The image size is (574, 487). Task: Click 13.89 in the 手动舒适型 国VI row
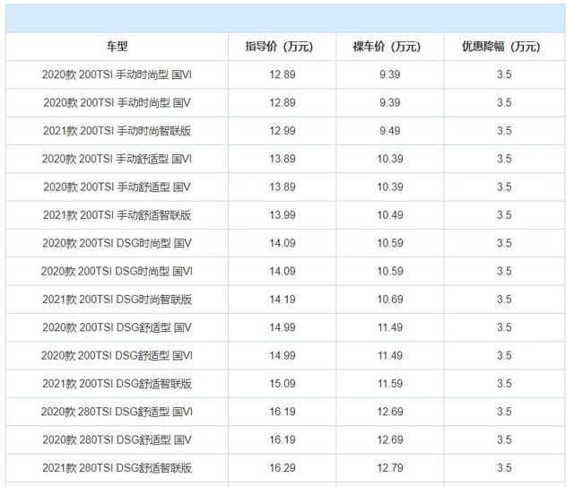pos(283,159)
